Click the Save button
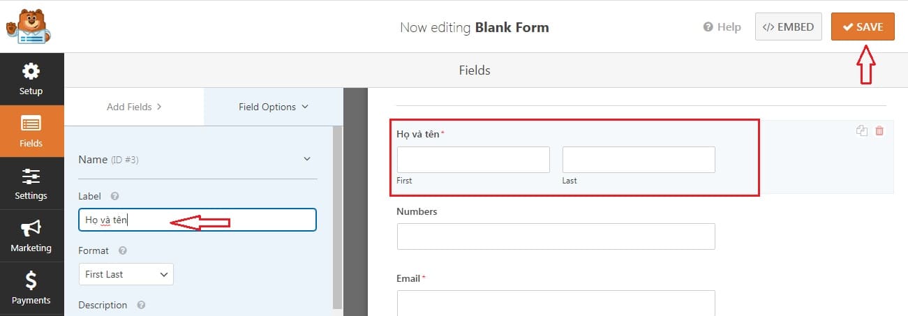The image size is (908, 316). 863,27
